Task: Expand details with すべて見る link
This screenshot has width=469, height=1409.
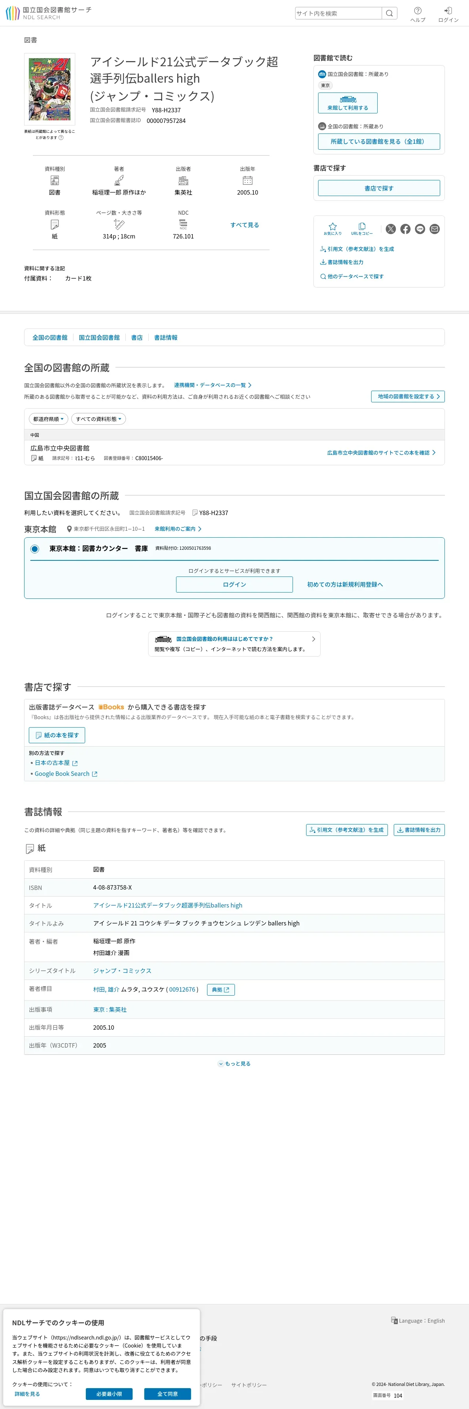Action: click(245, 225)
